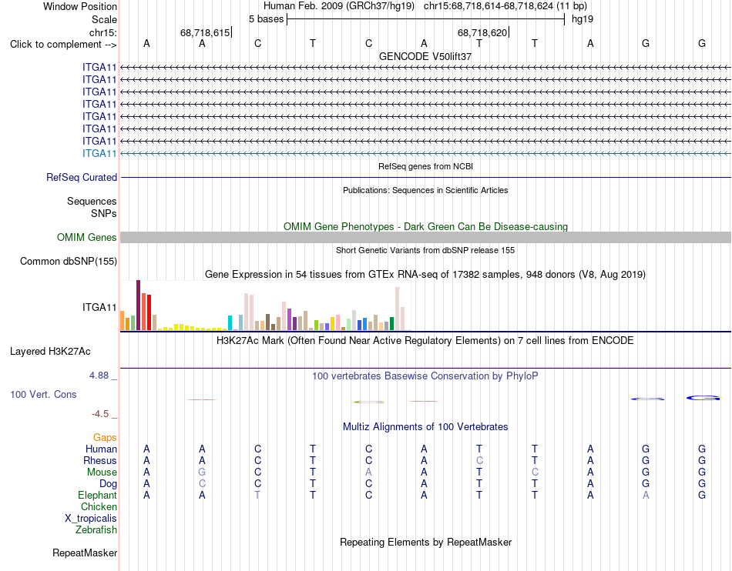
Task: Click 'Click to complement -->' label
Action: point(63,45)
